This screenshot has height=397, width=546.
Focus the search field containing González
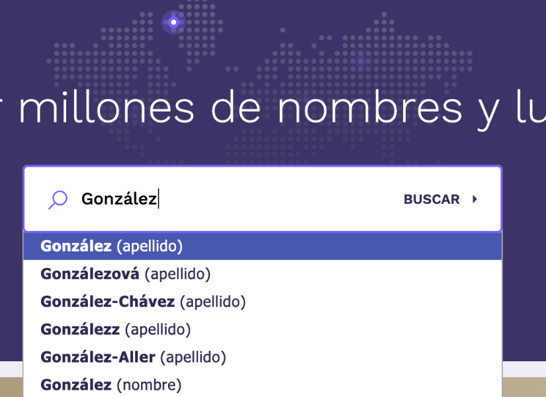click(238, 199)
